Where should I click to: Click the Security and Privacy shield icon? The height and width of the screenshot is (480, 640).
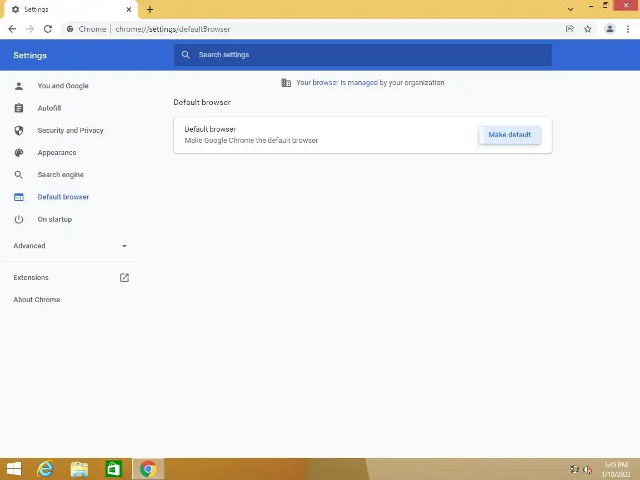pyautogui.click(x=19, y=130)
